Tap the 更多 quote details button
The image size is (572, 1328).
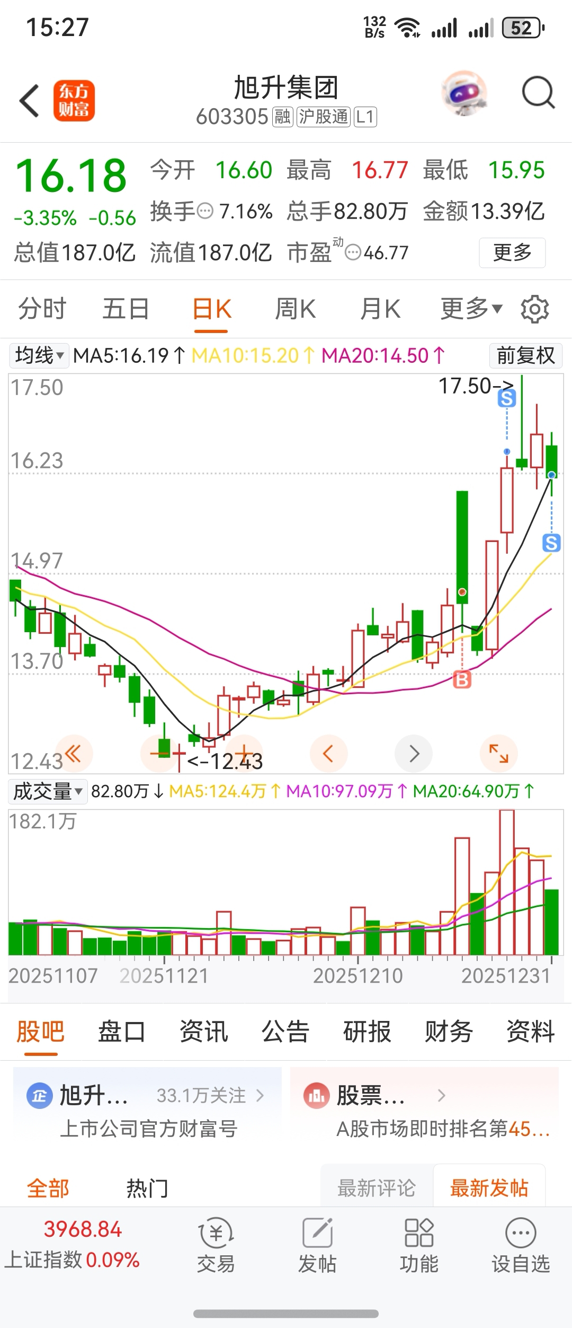(x=512, y=252)
